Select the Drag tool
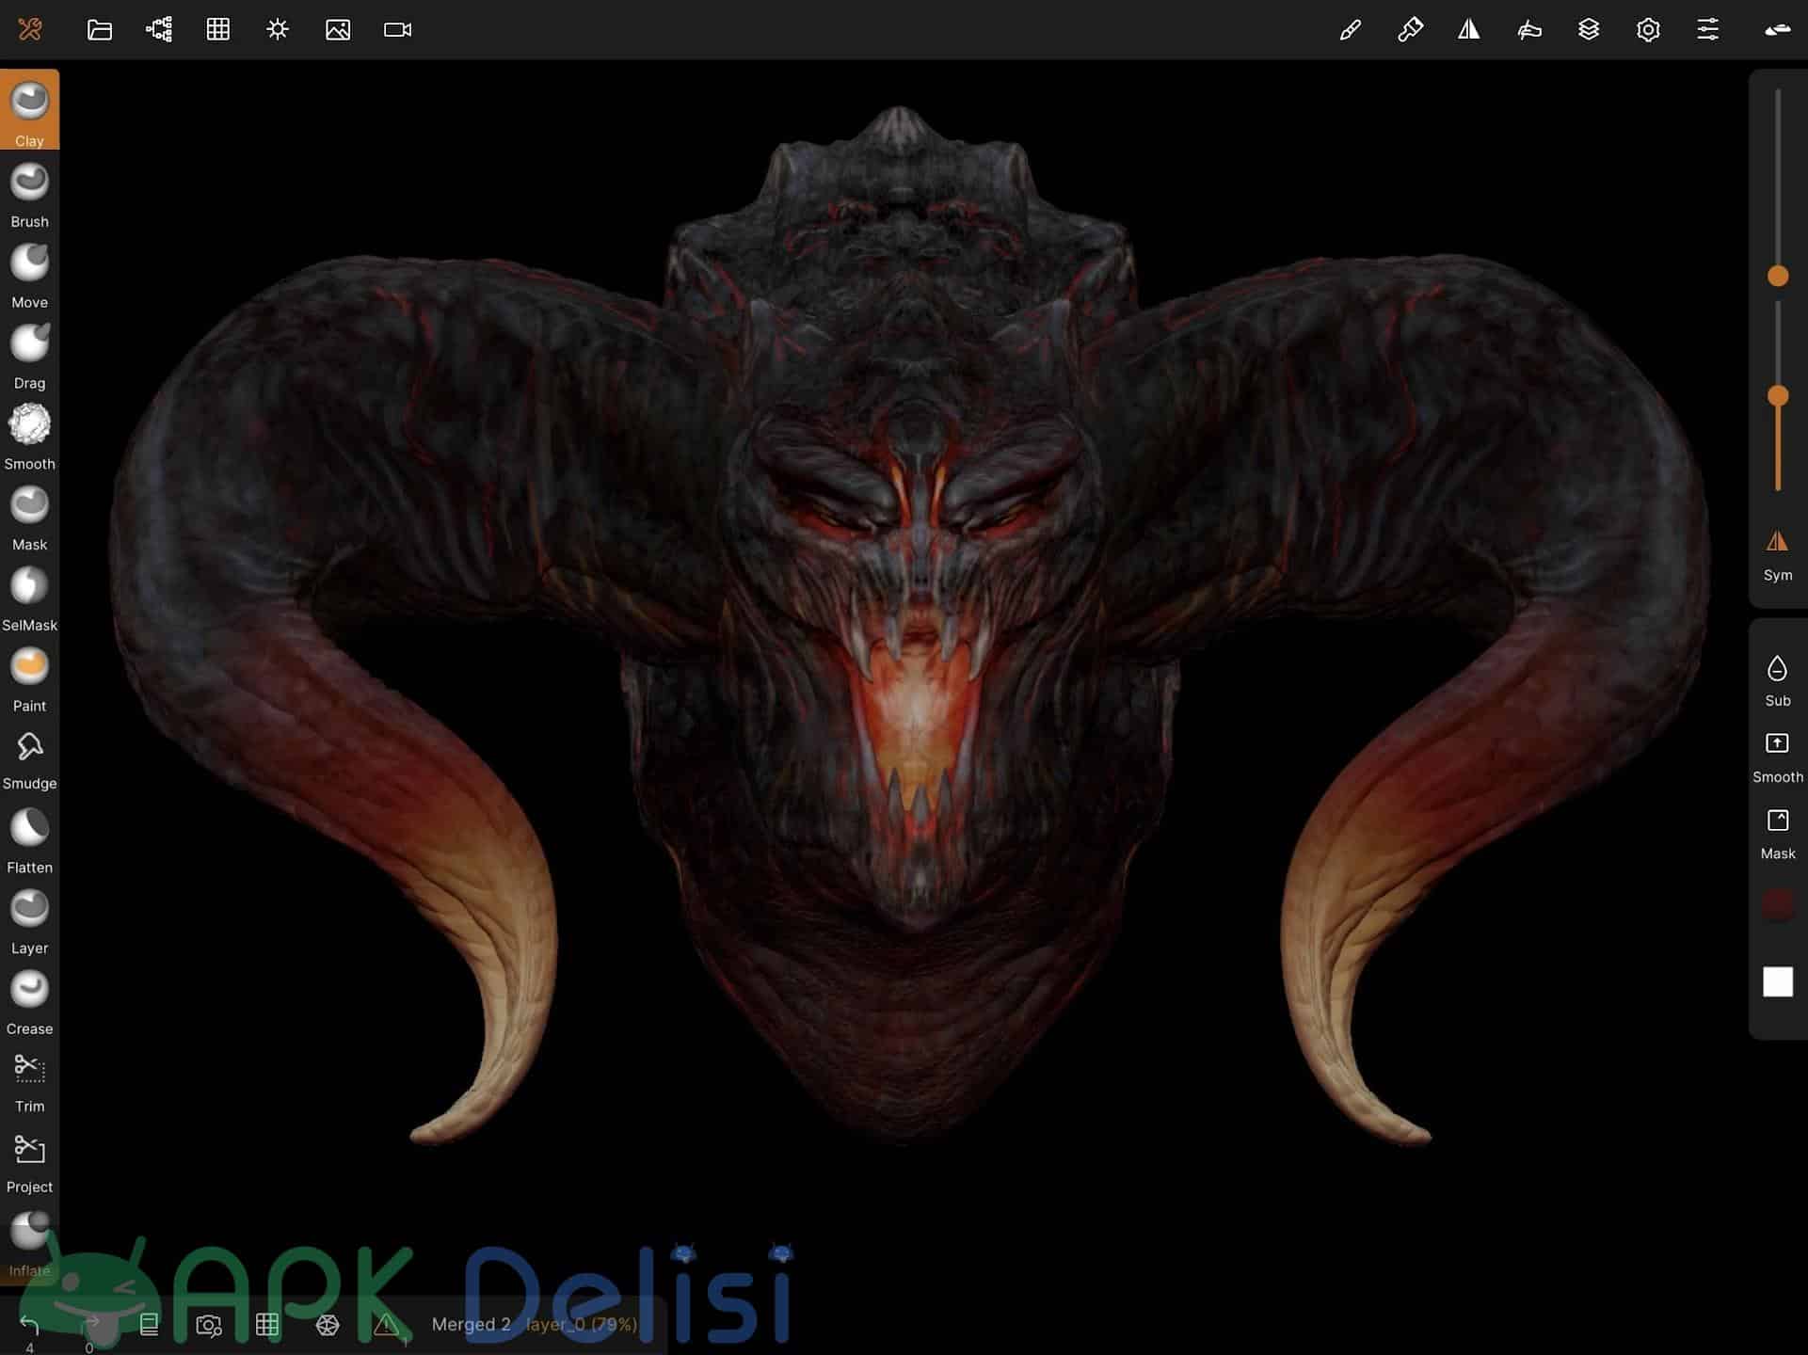The image size is (1808, 1355). (29, 356)
